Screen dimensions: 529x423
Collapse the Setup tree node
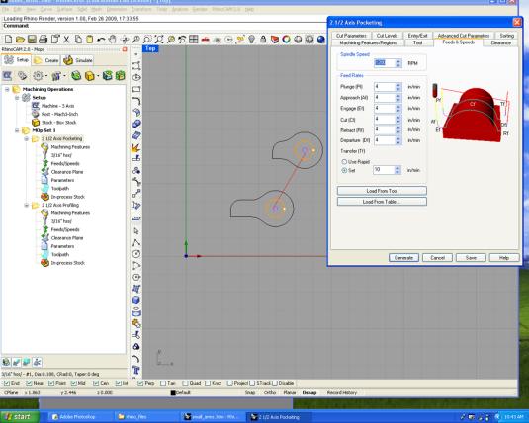[x=17, y=98]
